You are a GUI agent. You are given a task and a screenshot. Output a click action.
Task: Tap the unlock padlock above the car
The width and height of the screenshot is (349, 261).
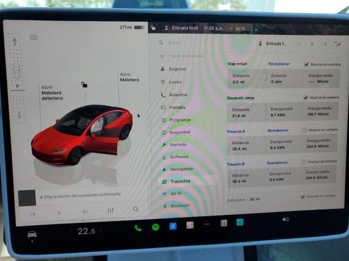83,84
